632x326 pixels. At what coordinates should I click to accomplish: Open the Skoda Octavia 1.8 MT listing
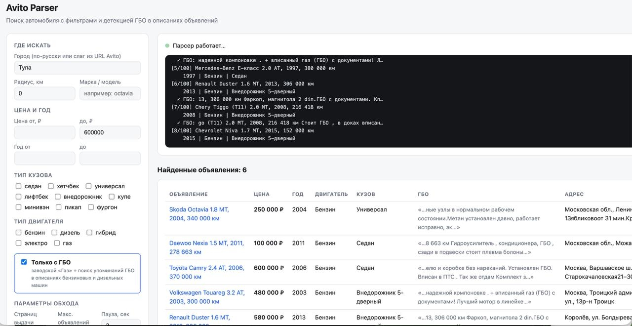coord(199,214)
